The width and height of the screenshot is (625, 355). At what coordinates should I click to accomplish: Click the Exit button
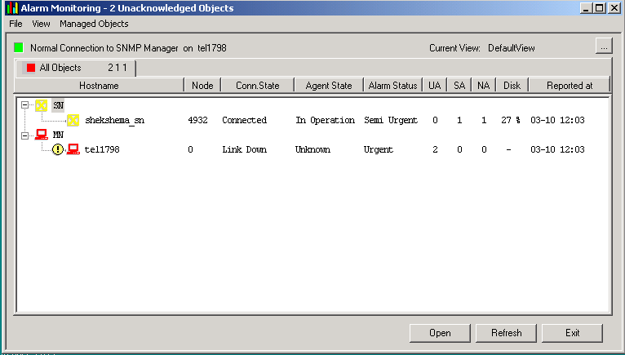(572, 333)
